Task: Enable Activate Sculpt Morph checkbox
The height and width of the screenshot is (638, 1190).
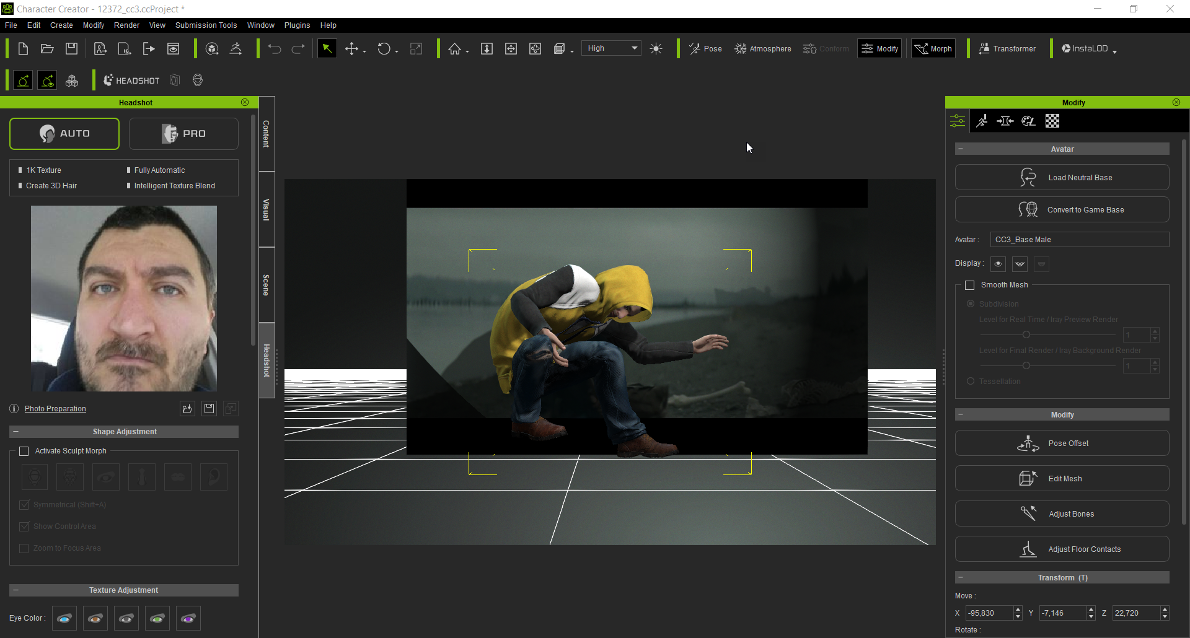Action: (24, 451)
